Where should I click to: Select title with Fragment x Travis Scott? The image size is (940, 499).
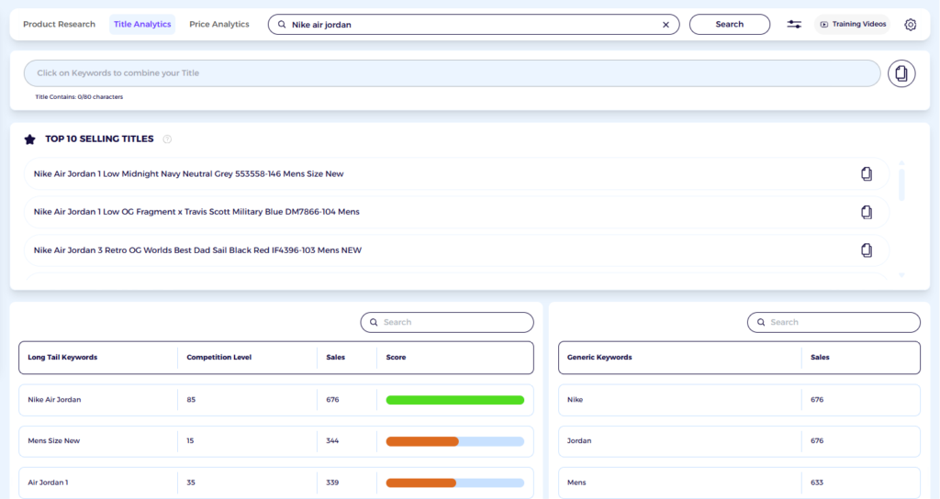[x=196, y=212]
